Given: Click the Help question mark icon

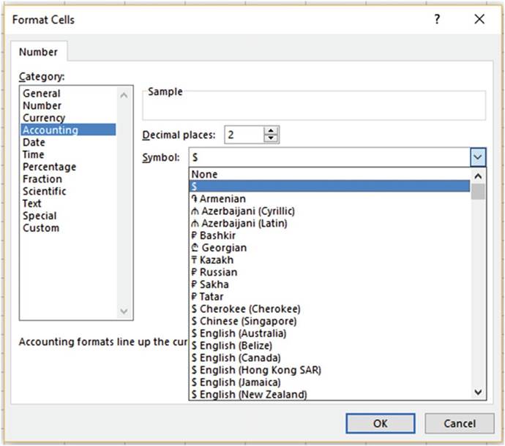Looking at the screenshot, I should click(x=437, y=20).
